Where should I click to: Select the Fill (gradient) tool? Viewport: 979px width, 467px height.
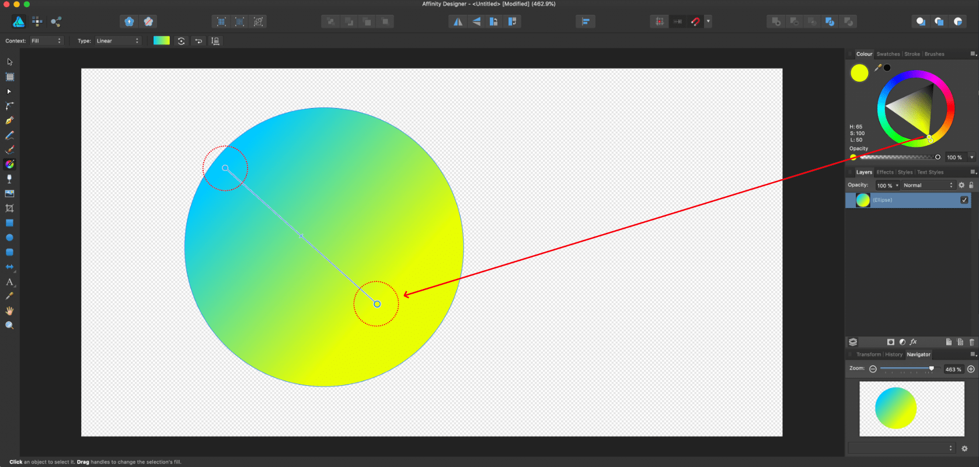pyautogui.click(x=9, y=164)
